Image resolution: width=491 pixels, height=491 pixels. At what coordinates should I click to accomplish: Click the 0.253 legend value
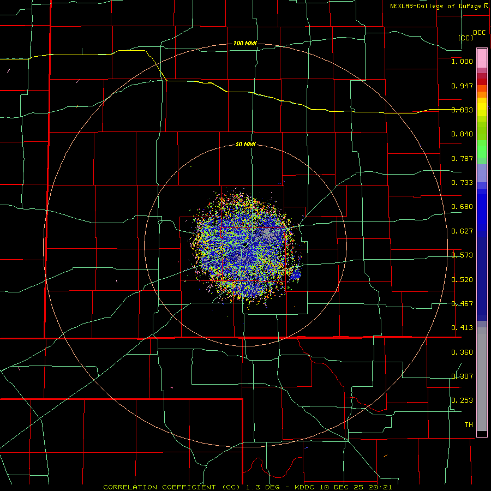point(462,400)
